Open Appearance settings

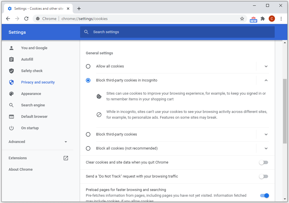tap(31, 93)
